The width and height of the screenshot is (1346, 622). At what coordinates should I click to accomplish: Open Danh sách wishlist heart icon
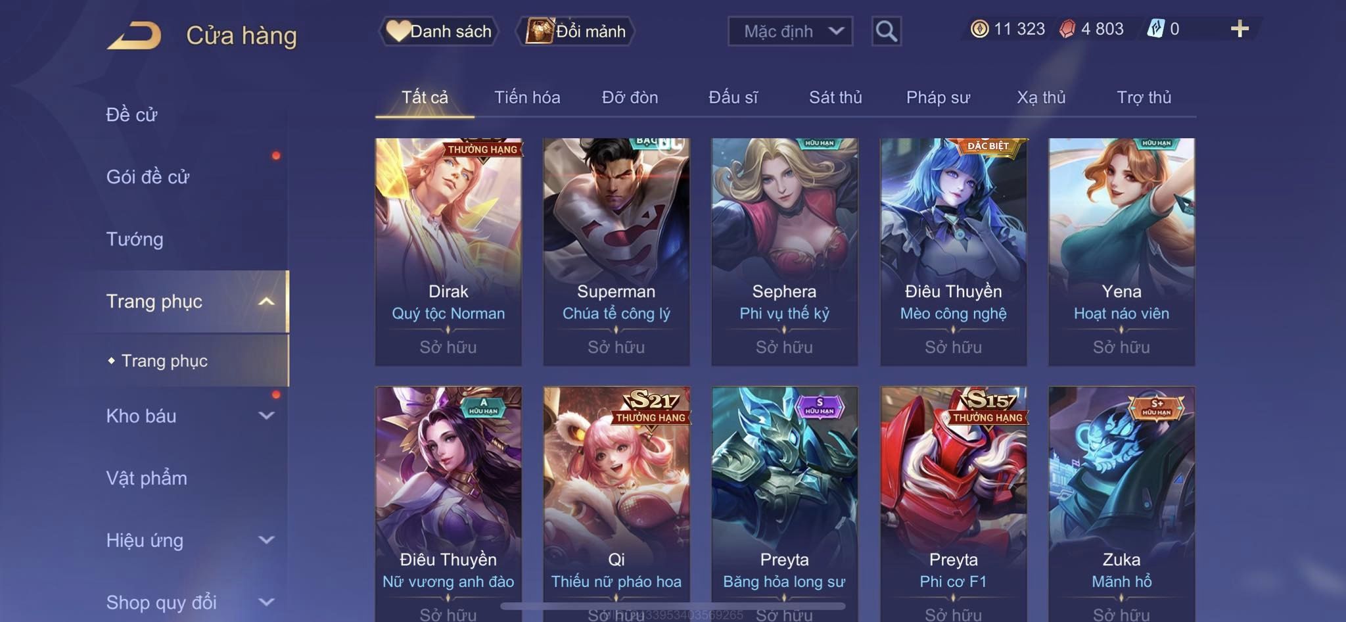(397, 31)
